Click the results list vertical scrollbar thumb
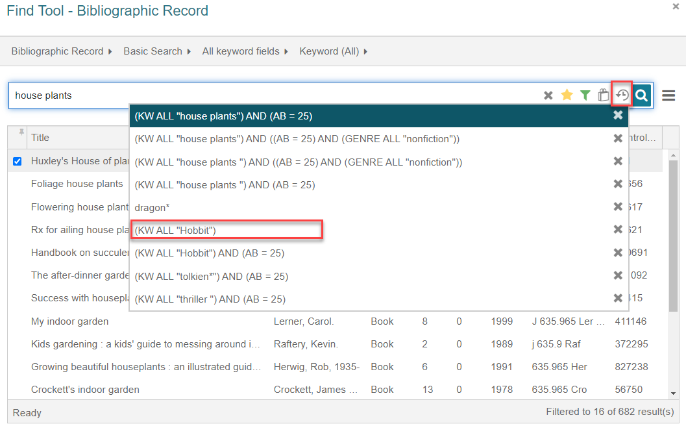686x426 pixels. (673, 236)
